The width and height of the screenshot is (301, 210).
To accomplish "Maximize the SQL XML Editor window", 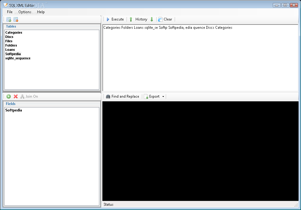I will 285,5.
